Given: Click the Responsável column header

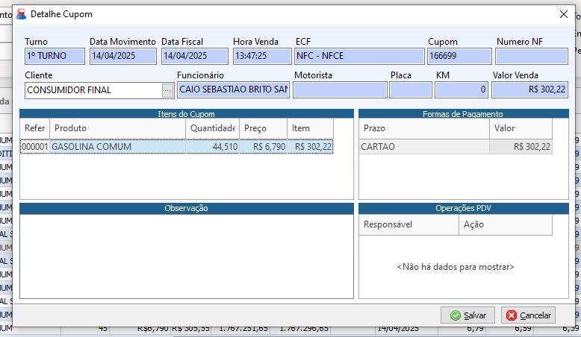Looking at the screenshot, I should point(408,224).
